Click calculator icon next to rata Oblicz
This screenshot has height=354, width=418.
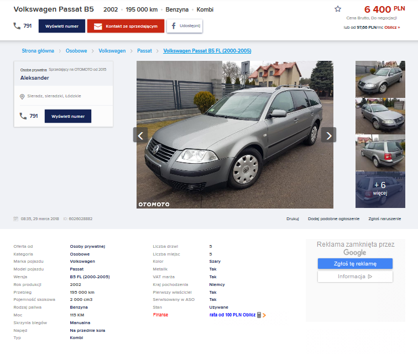[259, 315]
